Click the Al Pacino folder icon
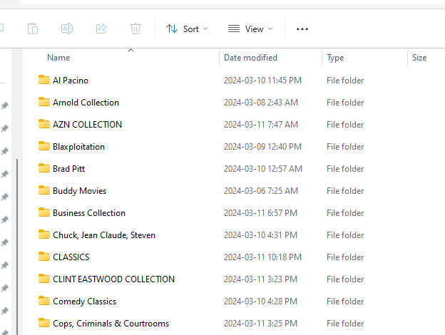The image size is (445, 335). (44, 81)
